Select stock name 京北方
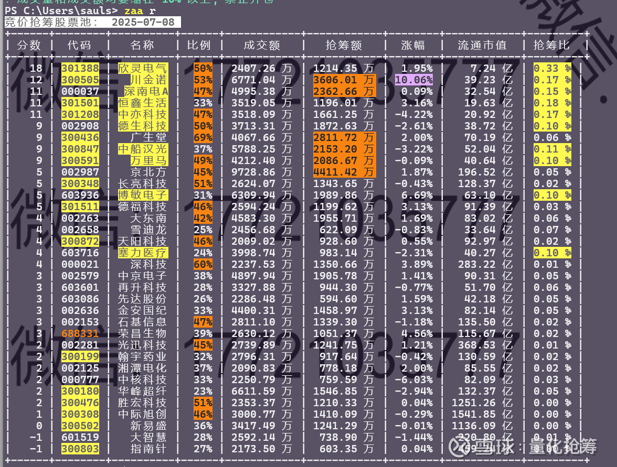This screenshot has height=467, width=617. coord(149,172)
